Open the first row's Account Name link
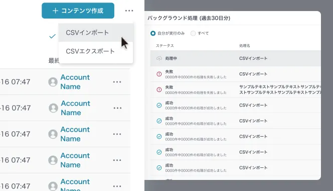This screenshot has height=191, width=333. 75,82
